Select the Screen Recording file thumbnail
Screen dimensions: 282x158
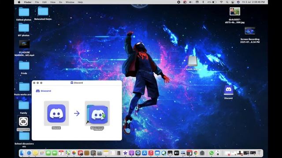tap(250, 31)
